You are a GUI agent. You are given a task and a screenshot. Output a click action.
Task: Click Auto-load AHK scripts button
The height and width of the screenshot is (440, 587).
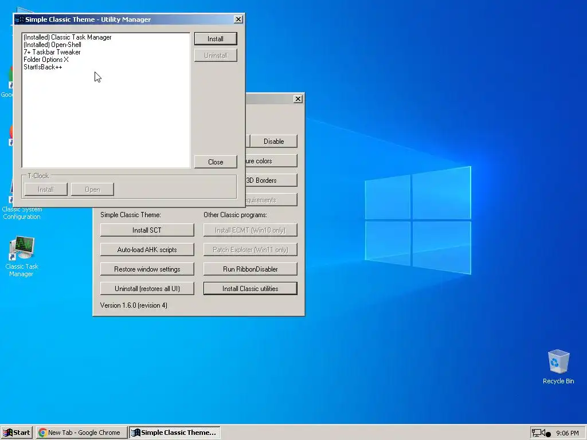pos(147,250)
